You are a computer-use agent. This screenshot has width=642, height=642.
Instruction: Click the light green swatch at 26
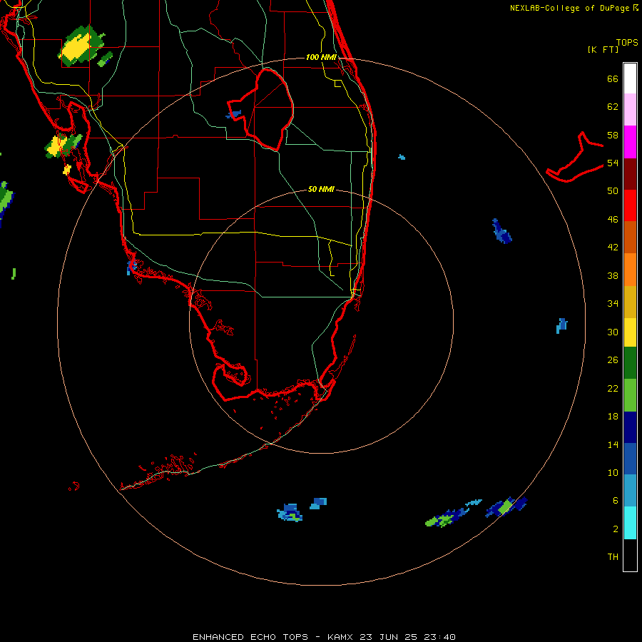(630, 395)
